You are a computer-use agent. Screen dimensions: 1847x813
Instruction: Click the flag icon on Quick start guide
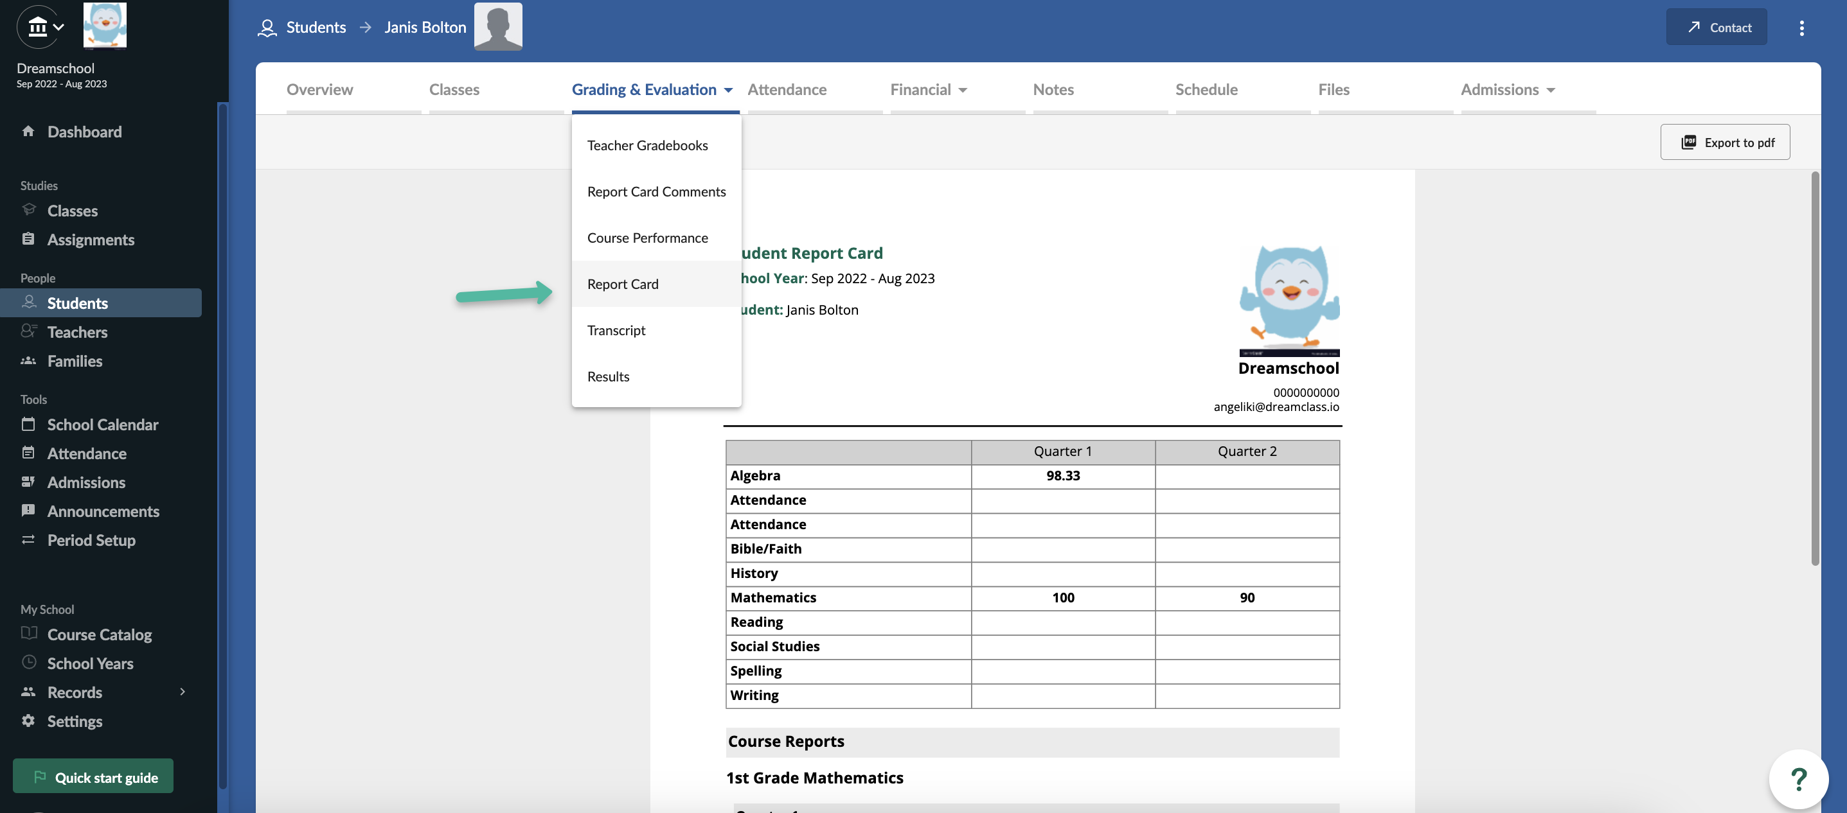40,776
